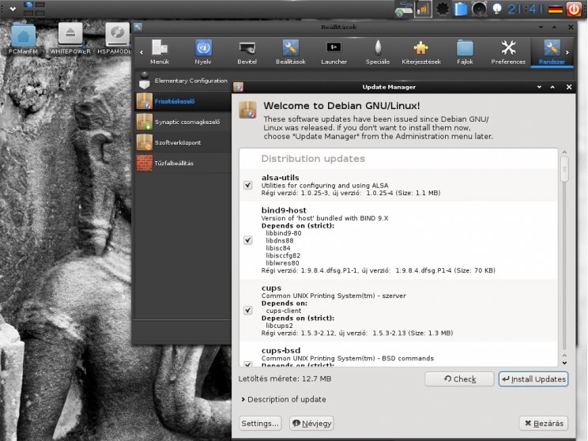Click the light bulb panel icon
This screenshot has width=588, height=441.
pos(497,9)
